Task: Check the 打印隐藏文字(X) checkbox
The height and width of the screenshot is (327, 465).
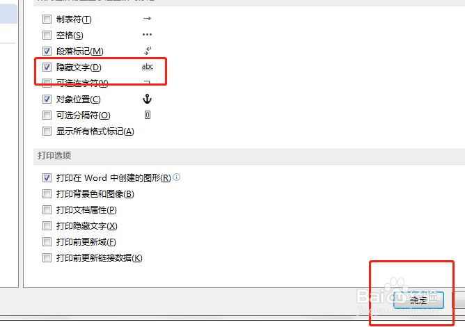Action: (47, 226)
